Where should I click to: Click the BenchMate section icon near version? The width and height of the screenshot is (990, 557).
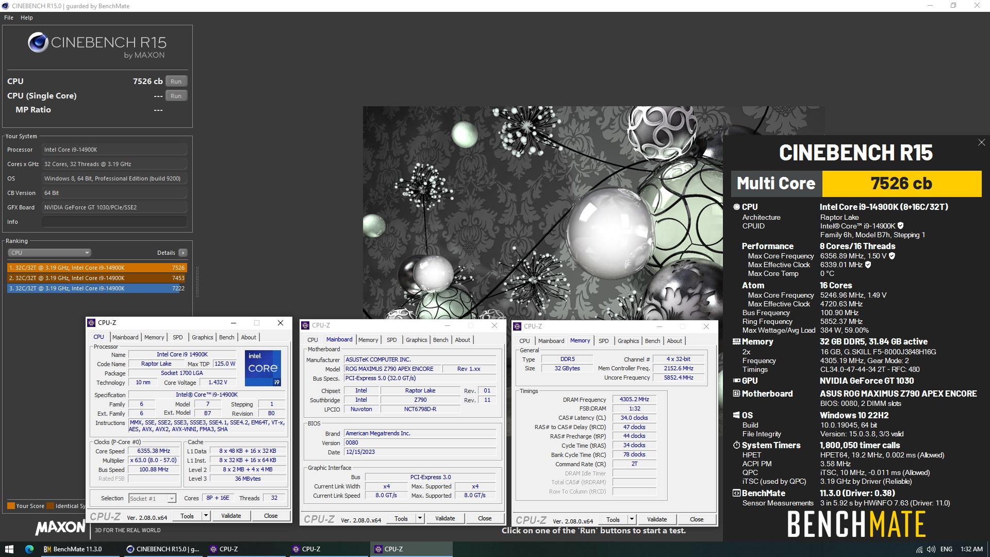(736, 493)
